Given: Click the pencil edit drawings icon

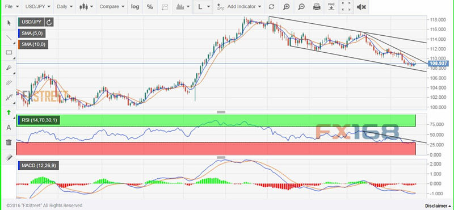Looking at the screenshot, I should coord(9,157).
